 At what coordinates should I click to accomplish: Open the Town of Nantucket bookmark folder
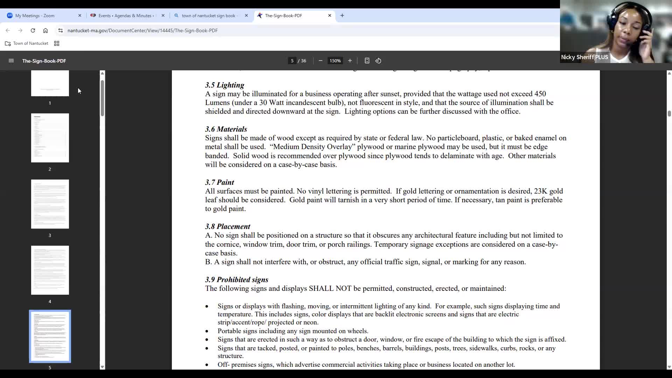(27, 43)
